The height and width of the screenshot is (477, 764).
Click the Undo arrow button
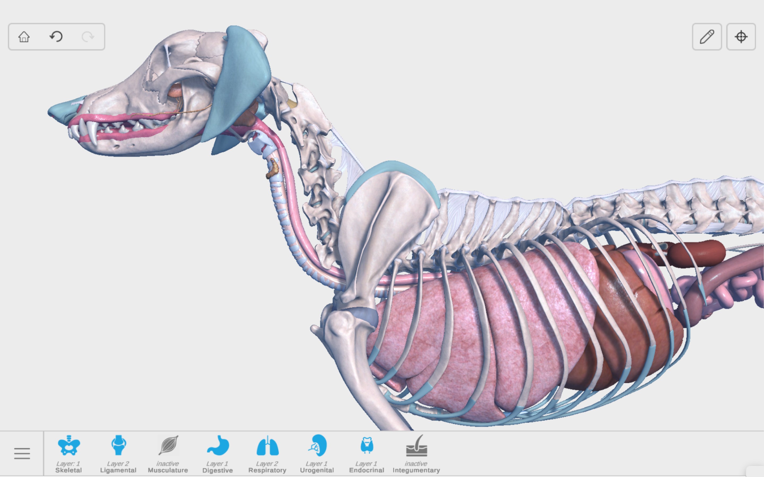56,37
